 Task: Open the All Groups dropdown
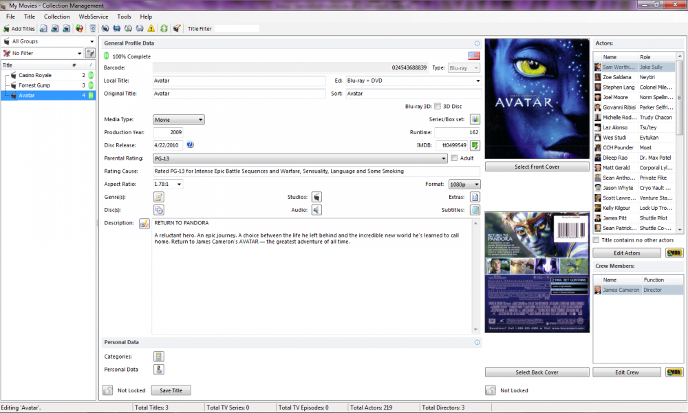48,41
